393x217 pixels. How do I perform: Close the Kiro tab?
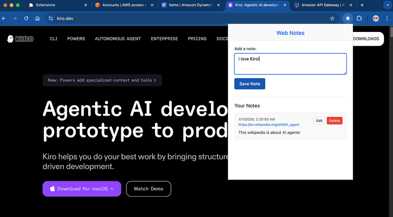point(285,5)
